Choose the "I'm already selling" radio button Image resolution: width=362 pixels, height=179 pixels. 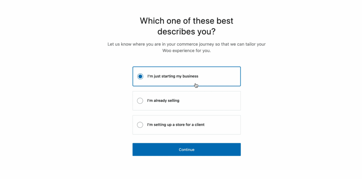(x=140, y=101)
